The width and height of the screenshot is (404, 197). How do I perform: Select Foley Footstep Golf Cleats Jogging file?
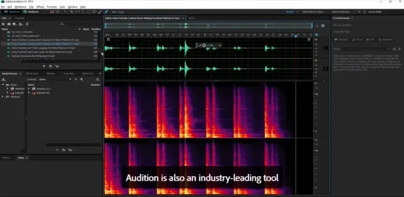point(43,48)
